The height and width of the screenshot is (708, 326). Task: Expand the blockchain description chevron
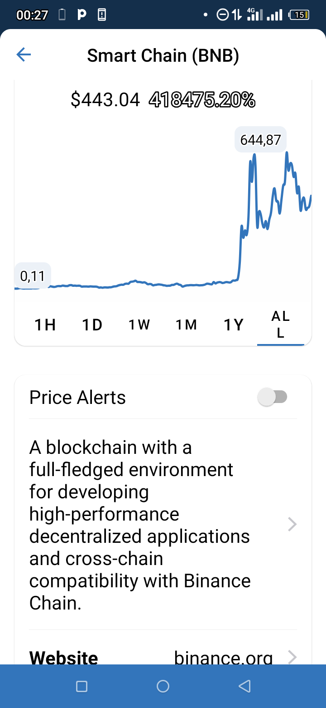tap(292, 525)
